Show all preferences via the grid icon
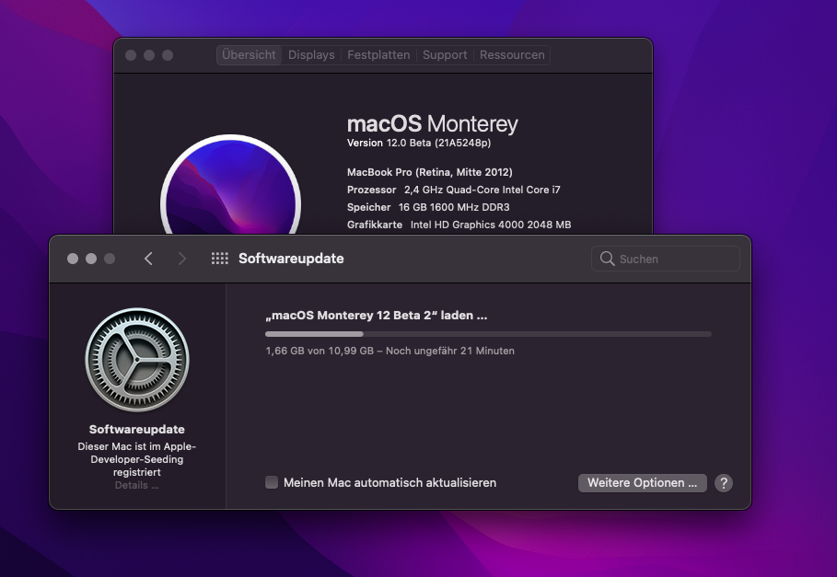This screenshot has height=577, width=837. 219,259
